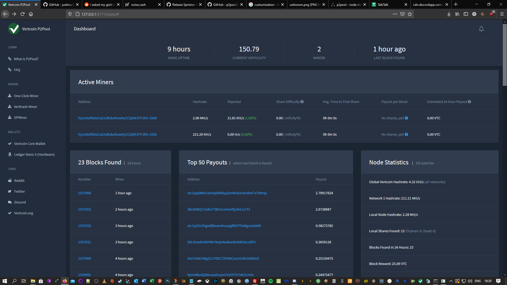Viewport: 507px width, 285px height.
Task: Click the Vertcoin P2Pool logo checkmark
Action: [14, 29]
